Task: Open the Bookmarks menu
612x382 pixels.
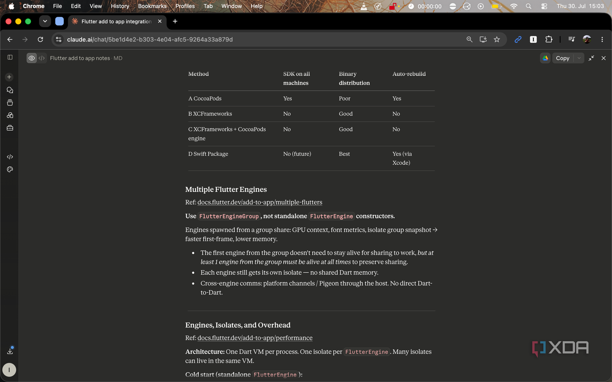Action: (x=152, y=6)
